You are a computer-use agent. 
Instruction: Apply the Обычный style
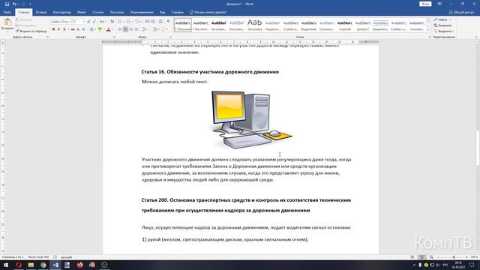[183, 25]
